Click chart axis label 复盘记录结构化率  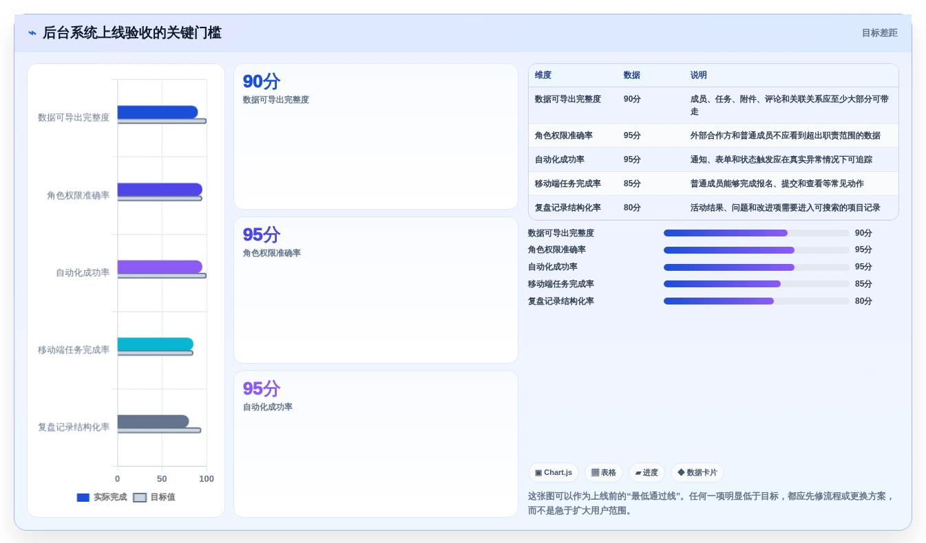[74, 427]
